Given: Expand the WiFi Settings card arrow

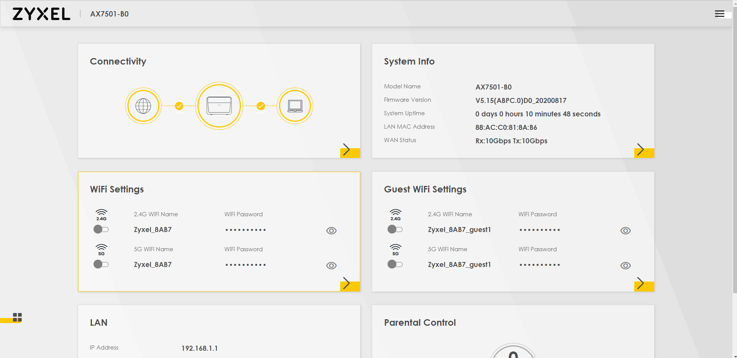Looking at the screenshot, I should (x=350, y=284).
